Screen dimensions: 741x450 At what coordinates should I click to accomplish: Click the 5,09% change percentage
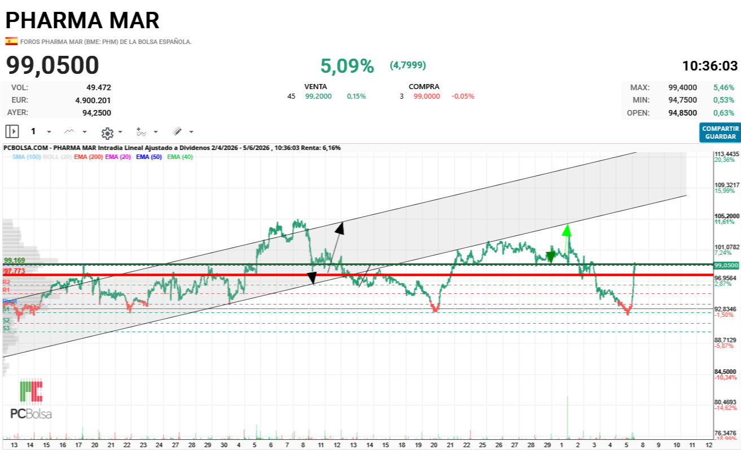click(x=347, y=66)
